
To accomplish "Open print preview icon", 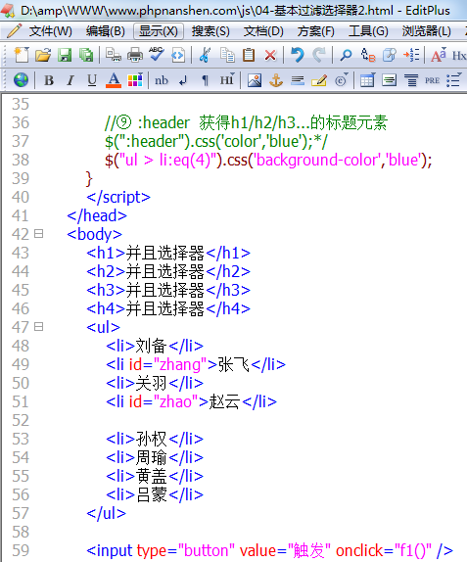I will point(114,55).
